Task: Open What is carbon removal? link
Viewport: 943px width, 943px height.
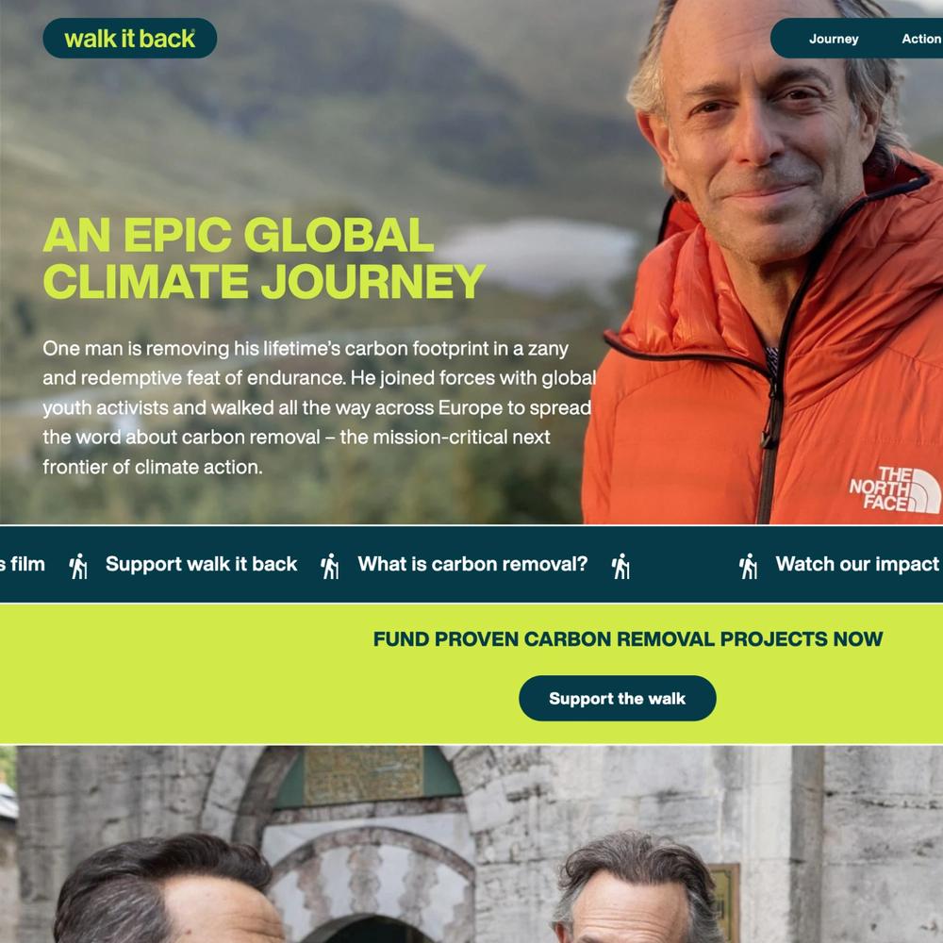Action: 472,564
